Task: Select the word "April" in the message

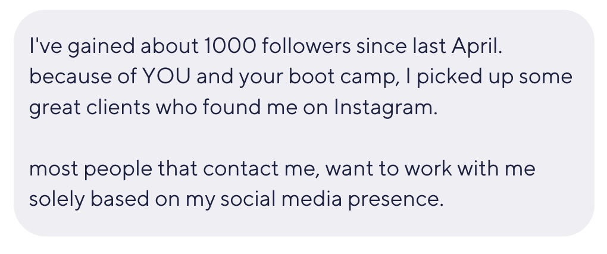Action: (x=475, y=46)
